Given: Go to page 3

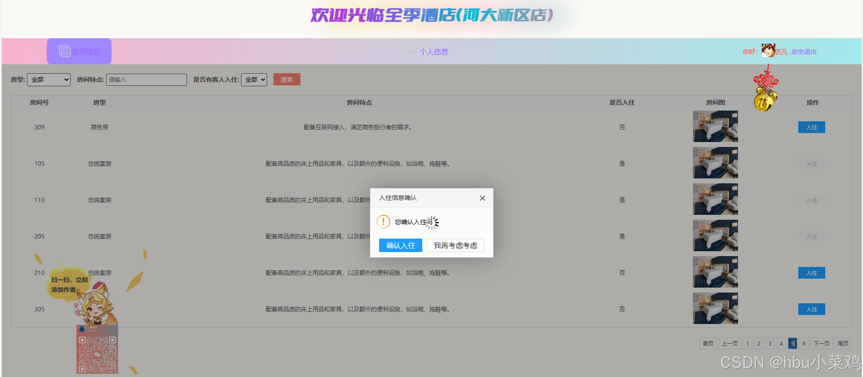Looking at the screenshot, I should (770, 343).
